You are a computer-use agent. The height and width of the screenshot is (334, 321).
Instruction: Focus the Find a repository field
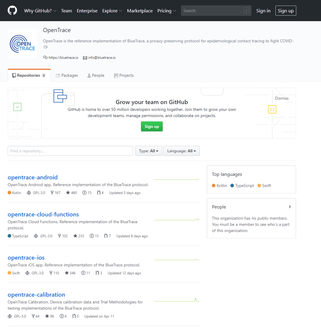(x=70, y=151)
